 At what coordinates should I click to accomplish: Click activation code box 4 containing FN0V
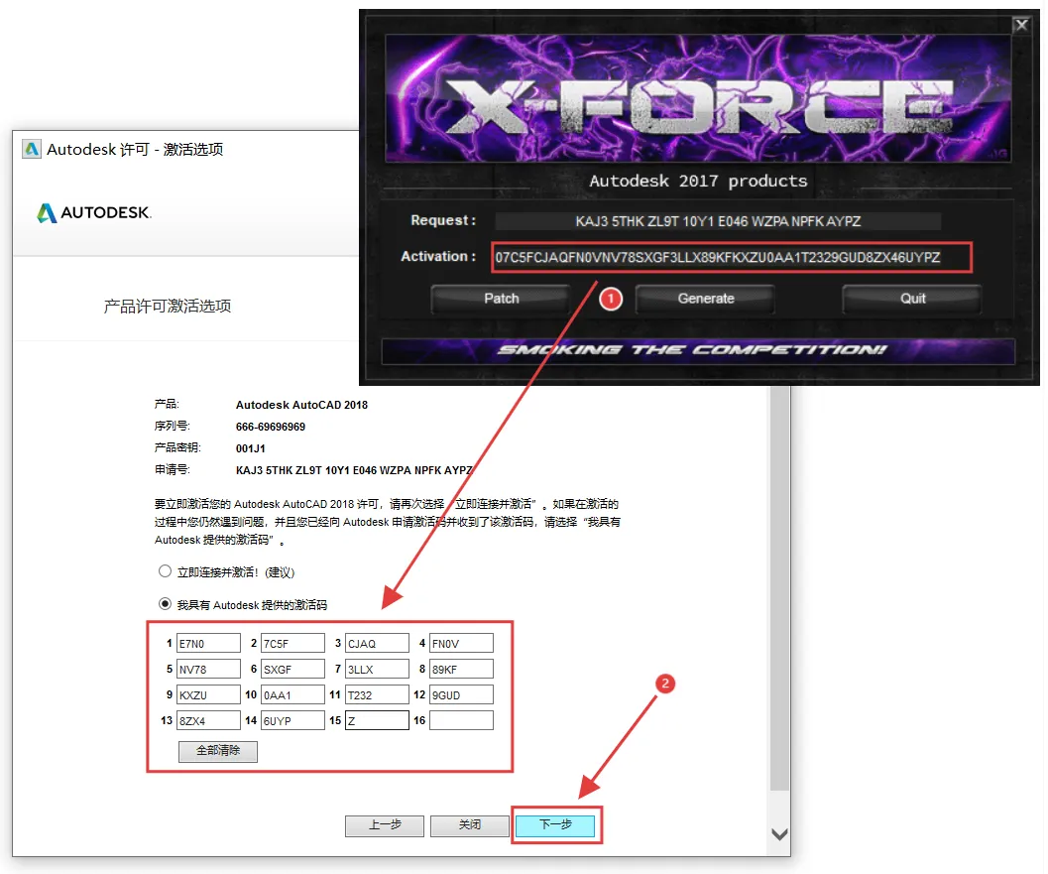(x=460, y=643)
